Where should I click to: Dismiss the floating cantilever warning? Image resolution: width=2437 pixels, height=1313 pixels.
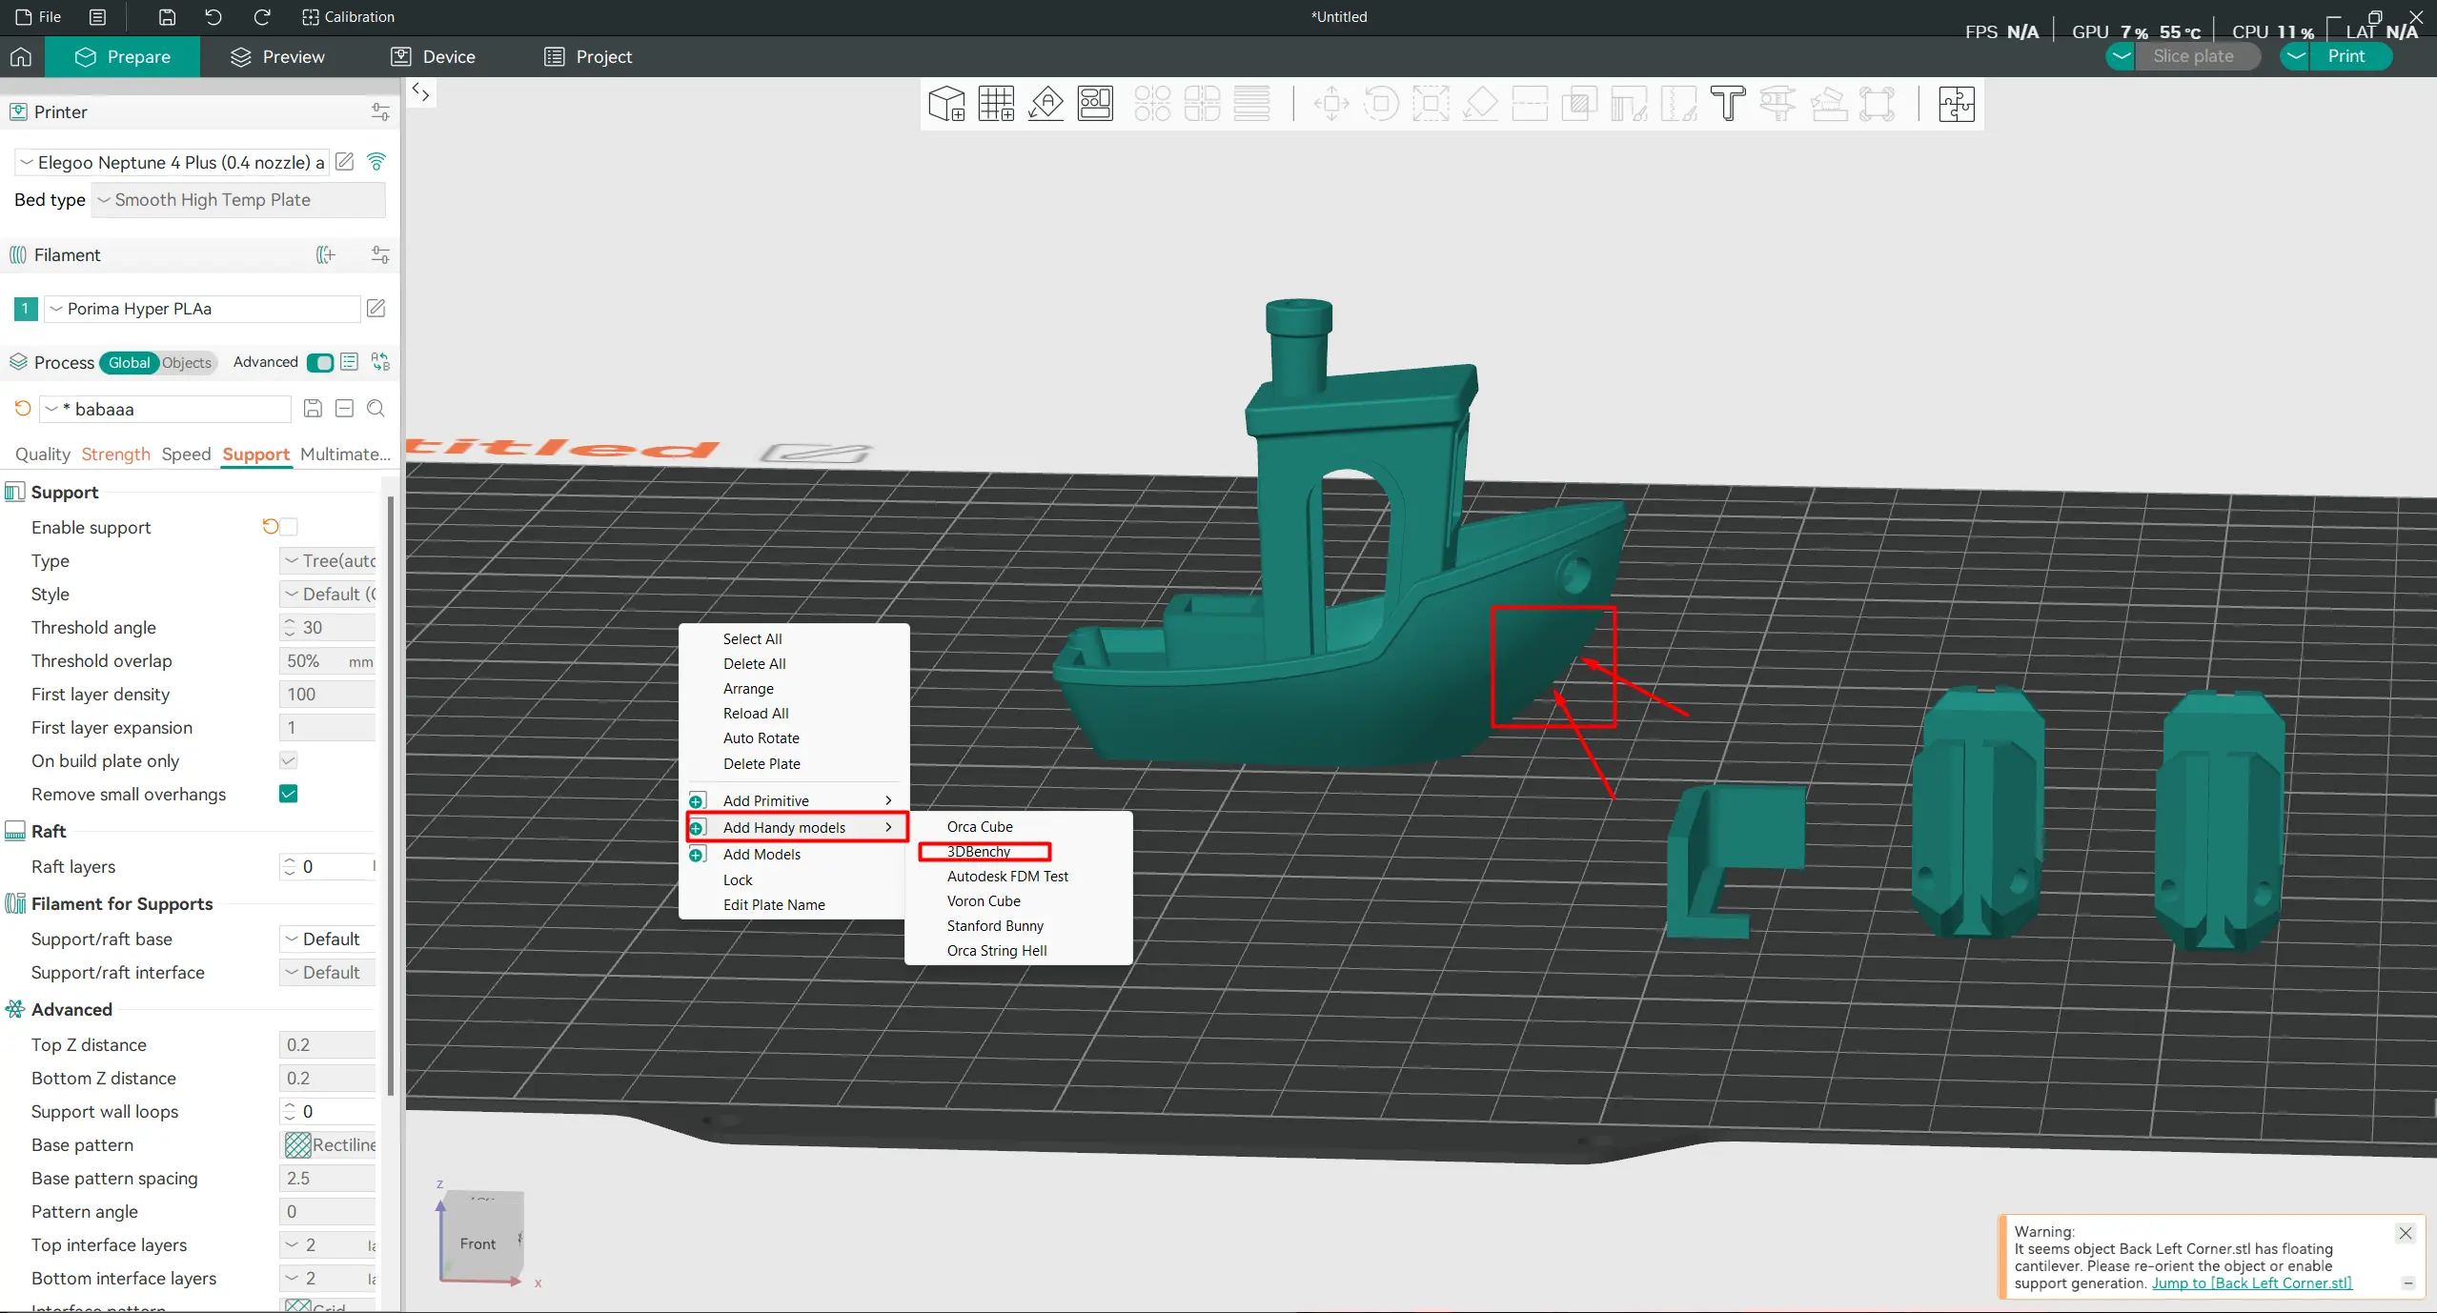pyautogui.click(x=2406, y=1233)
